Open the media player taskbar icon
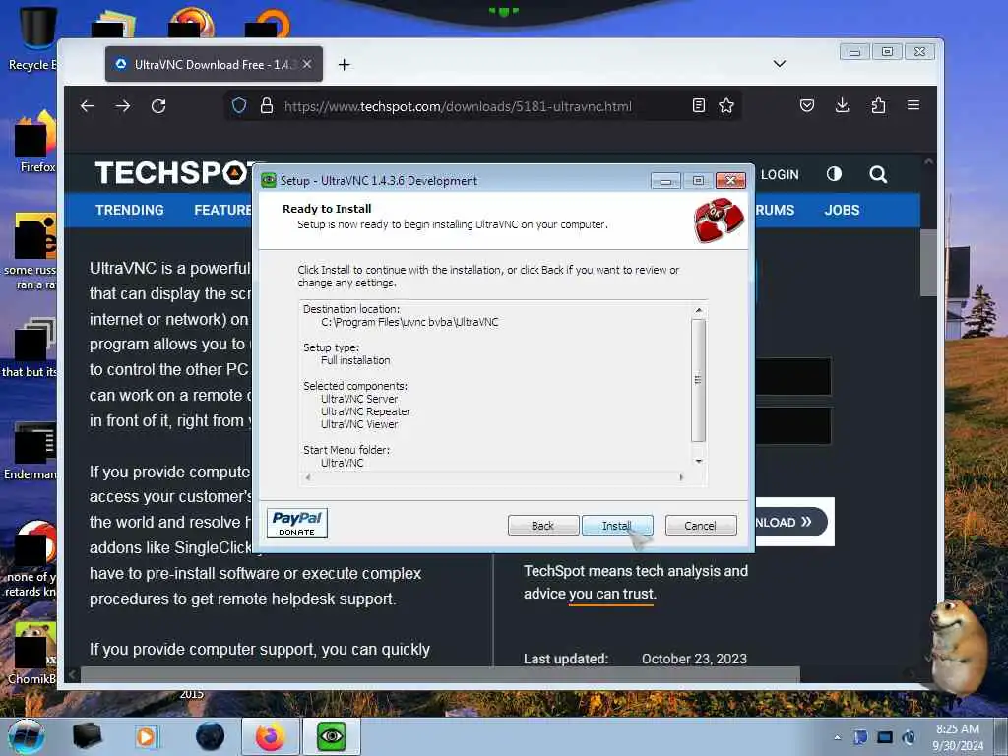 tap(147, 736)
